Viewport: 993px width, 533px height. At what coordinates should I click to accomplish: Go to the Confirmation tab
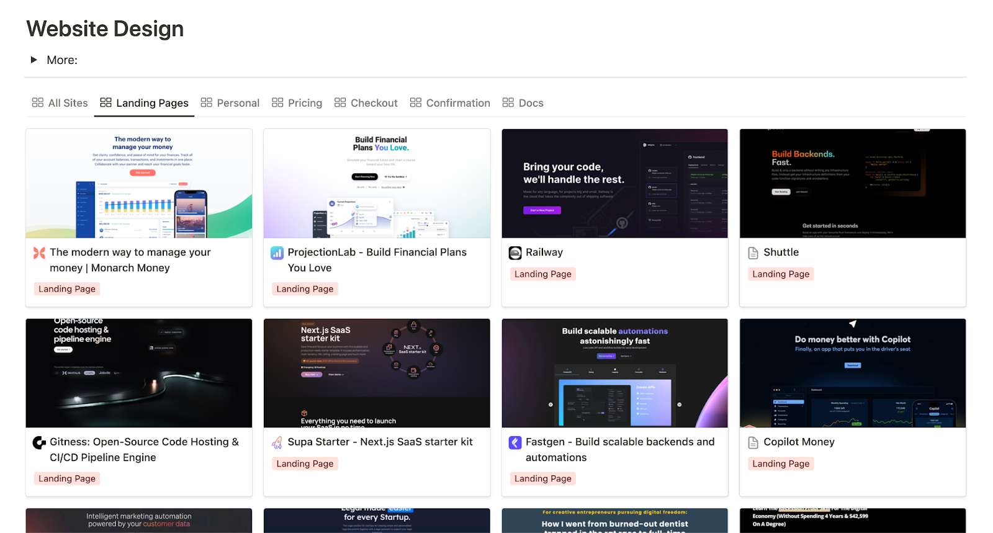point(450,103)
